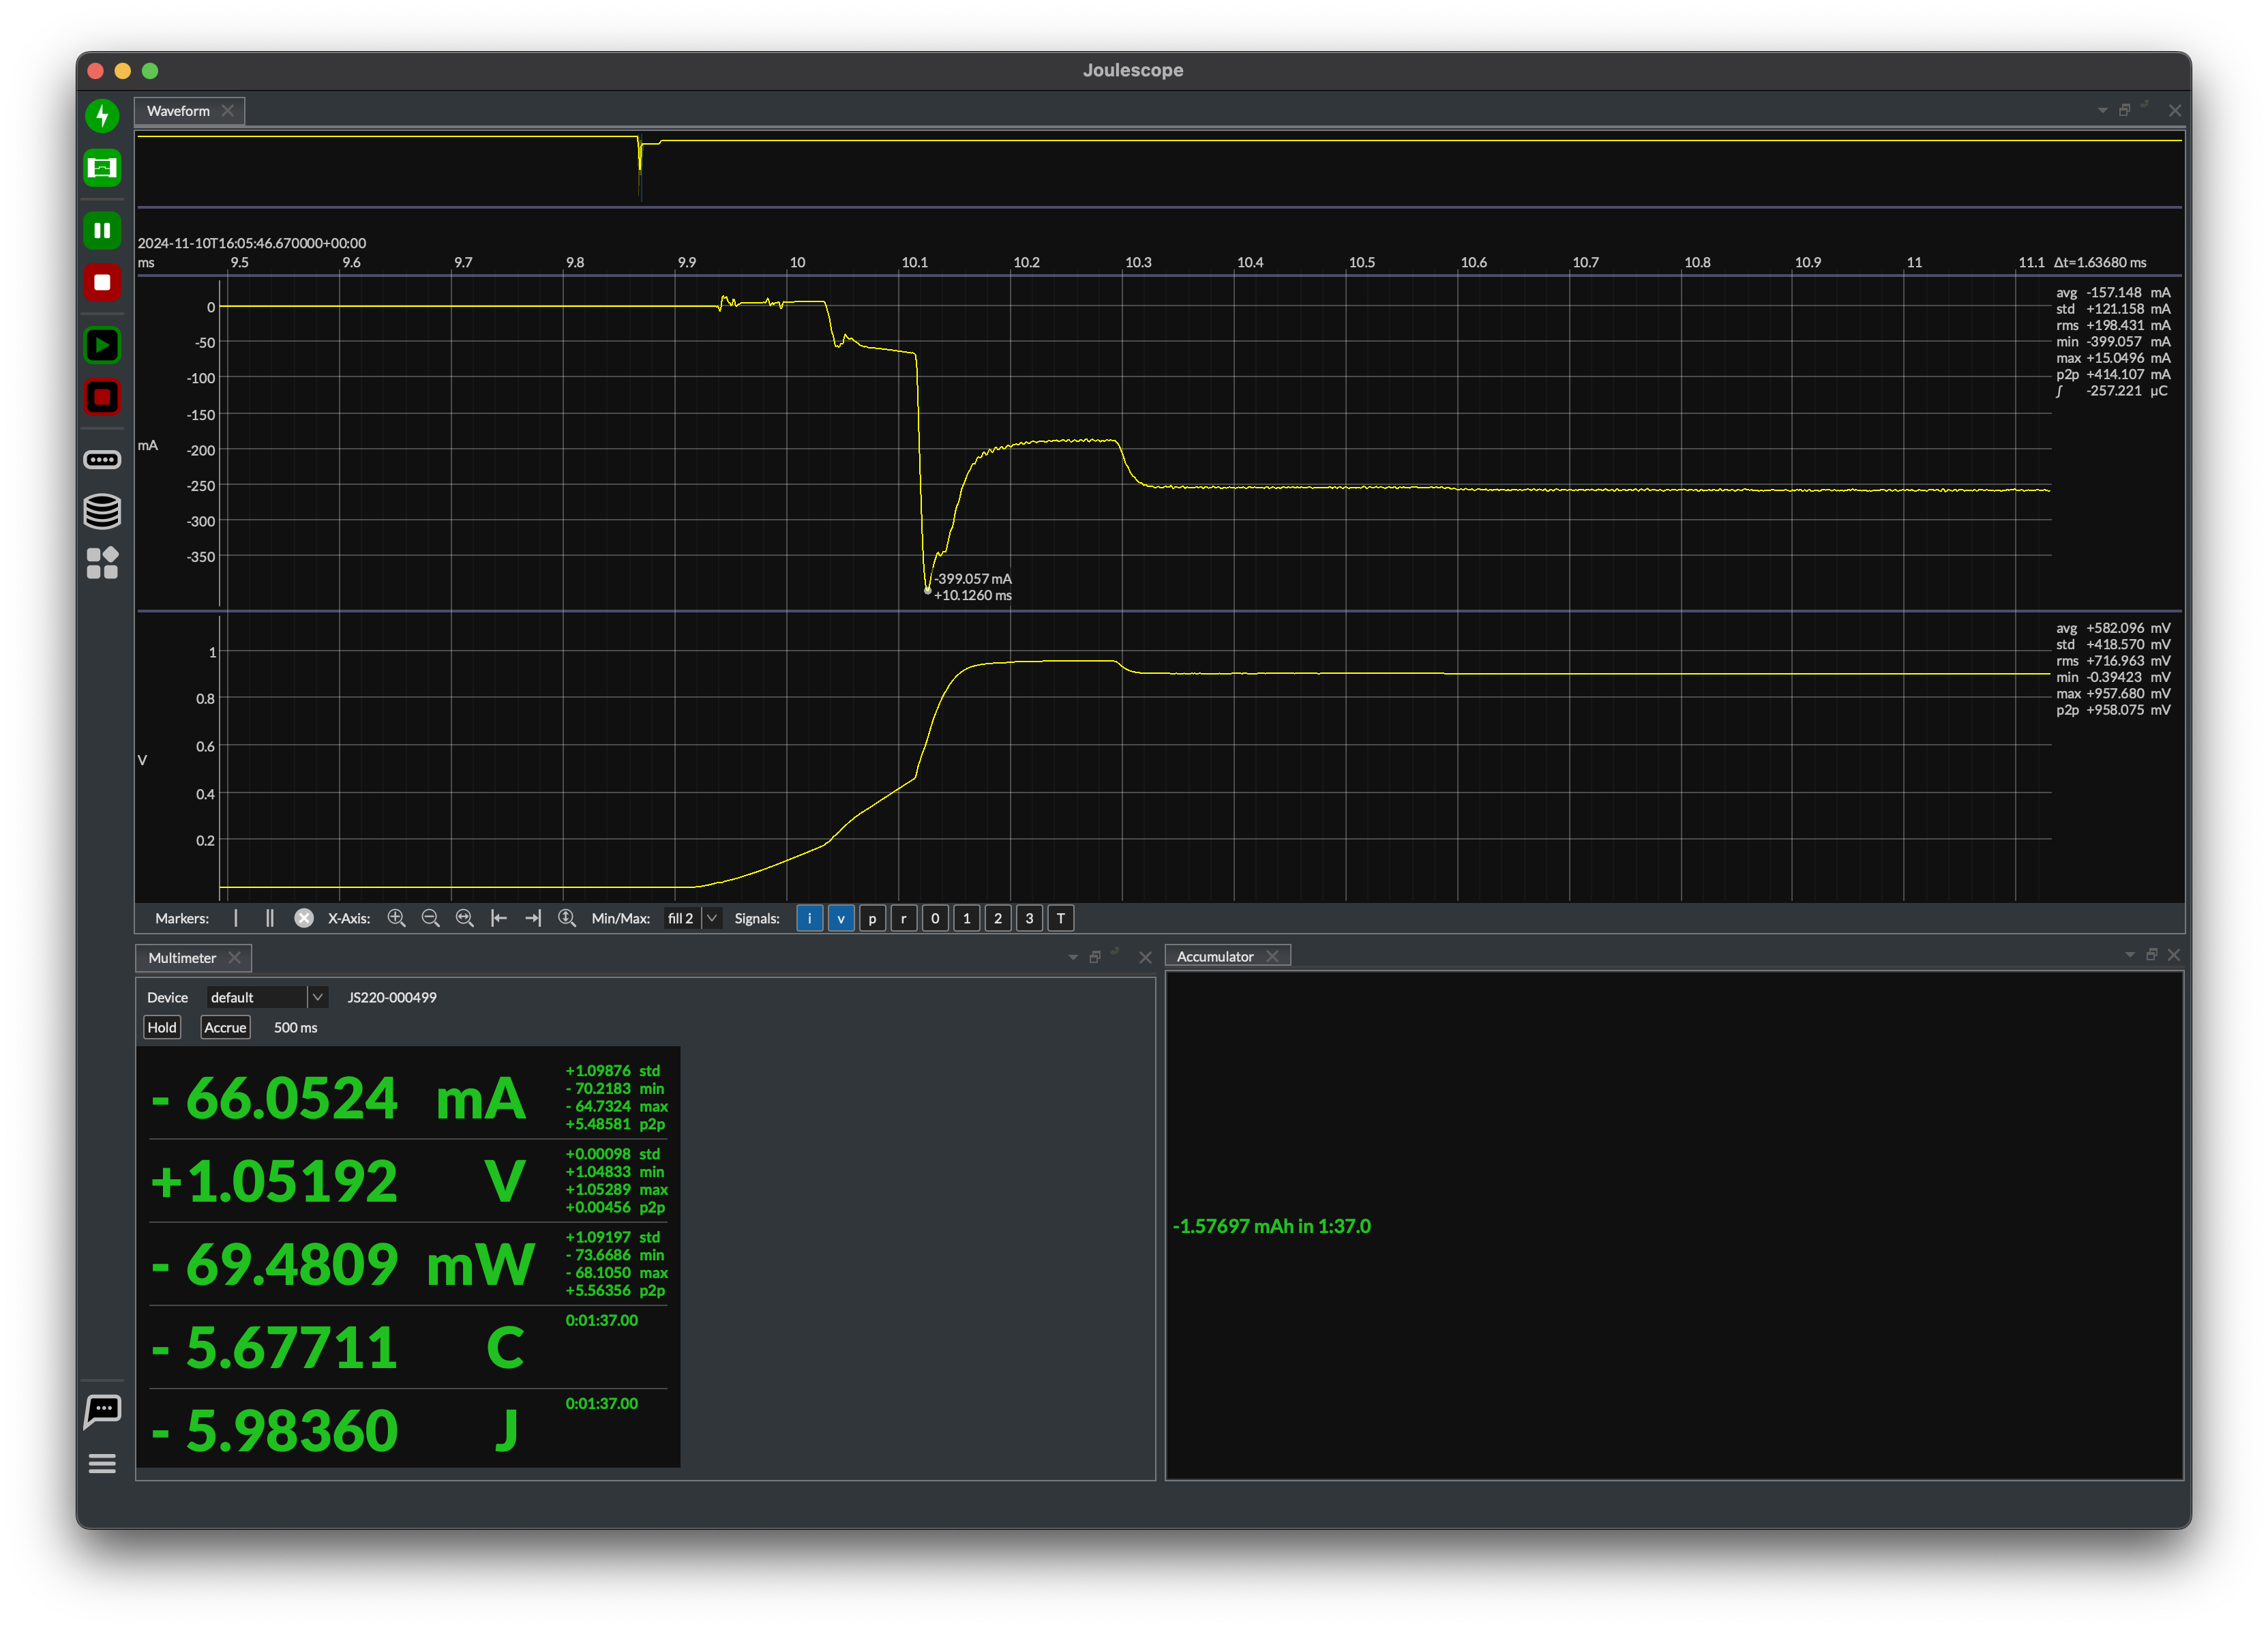Image resolution: width=2268 pixels, height=1630 pixels.
Task: Close the Accumulator dock panel
Action: click(x=2174, y=955)
